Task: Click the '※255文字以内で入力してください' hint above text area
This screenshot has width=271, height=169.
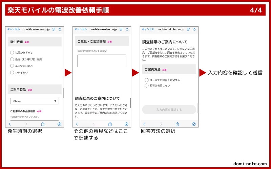Action: 92,51
